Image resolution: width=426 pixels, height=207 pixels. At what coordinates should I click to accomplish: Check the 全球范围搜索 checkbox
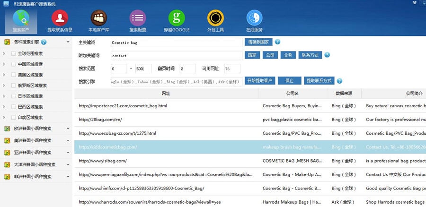click(13, 53)
